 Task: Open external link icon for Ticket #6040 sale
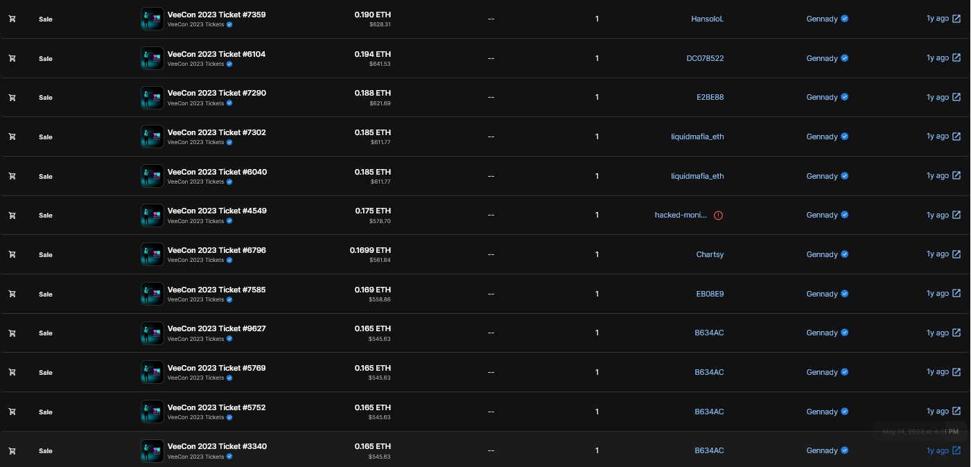click(956, 175)
